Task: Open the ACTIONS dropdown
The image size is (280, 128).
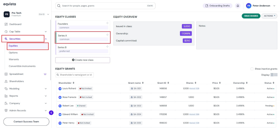Action: coord(269,16)
